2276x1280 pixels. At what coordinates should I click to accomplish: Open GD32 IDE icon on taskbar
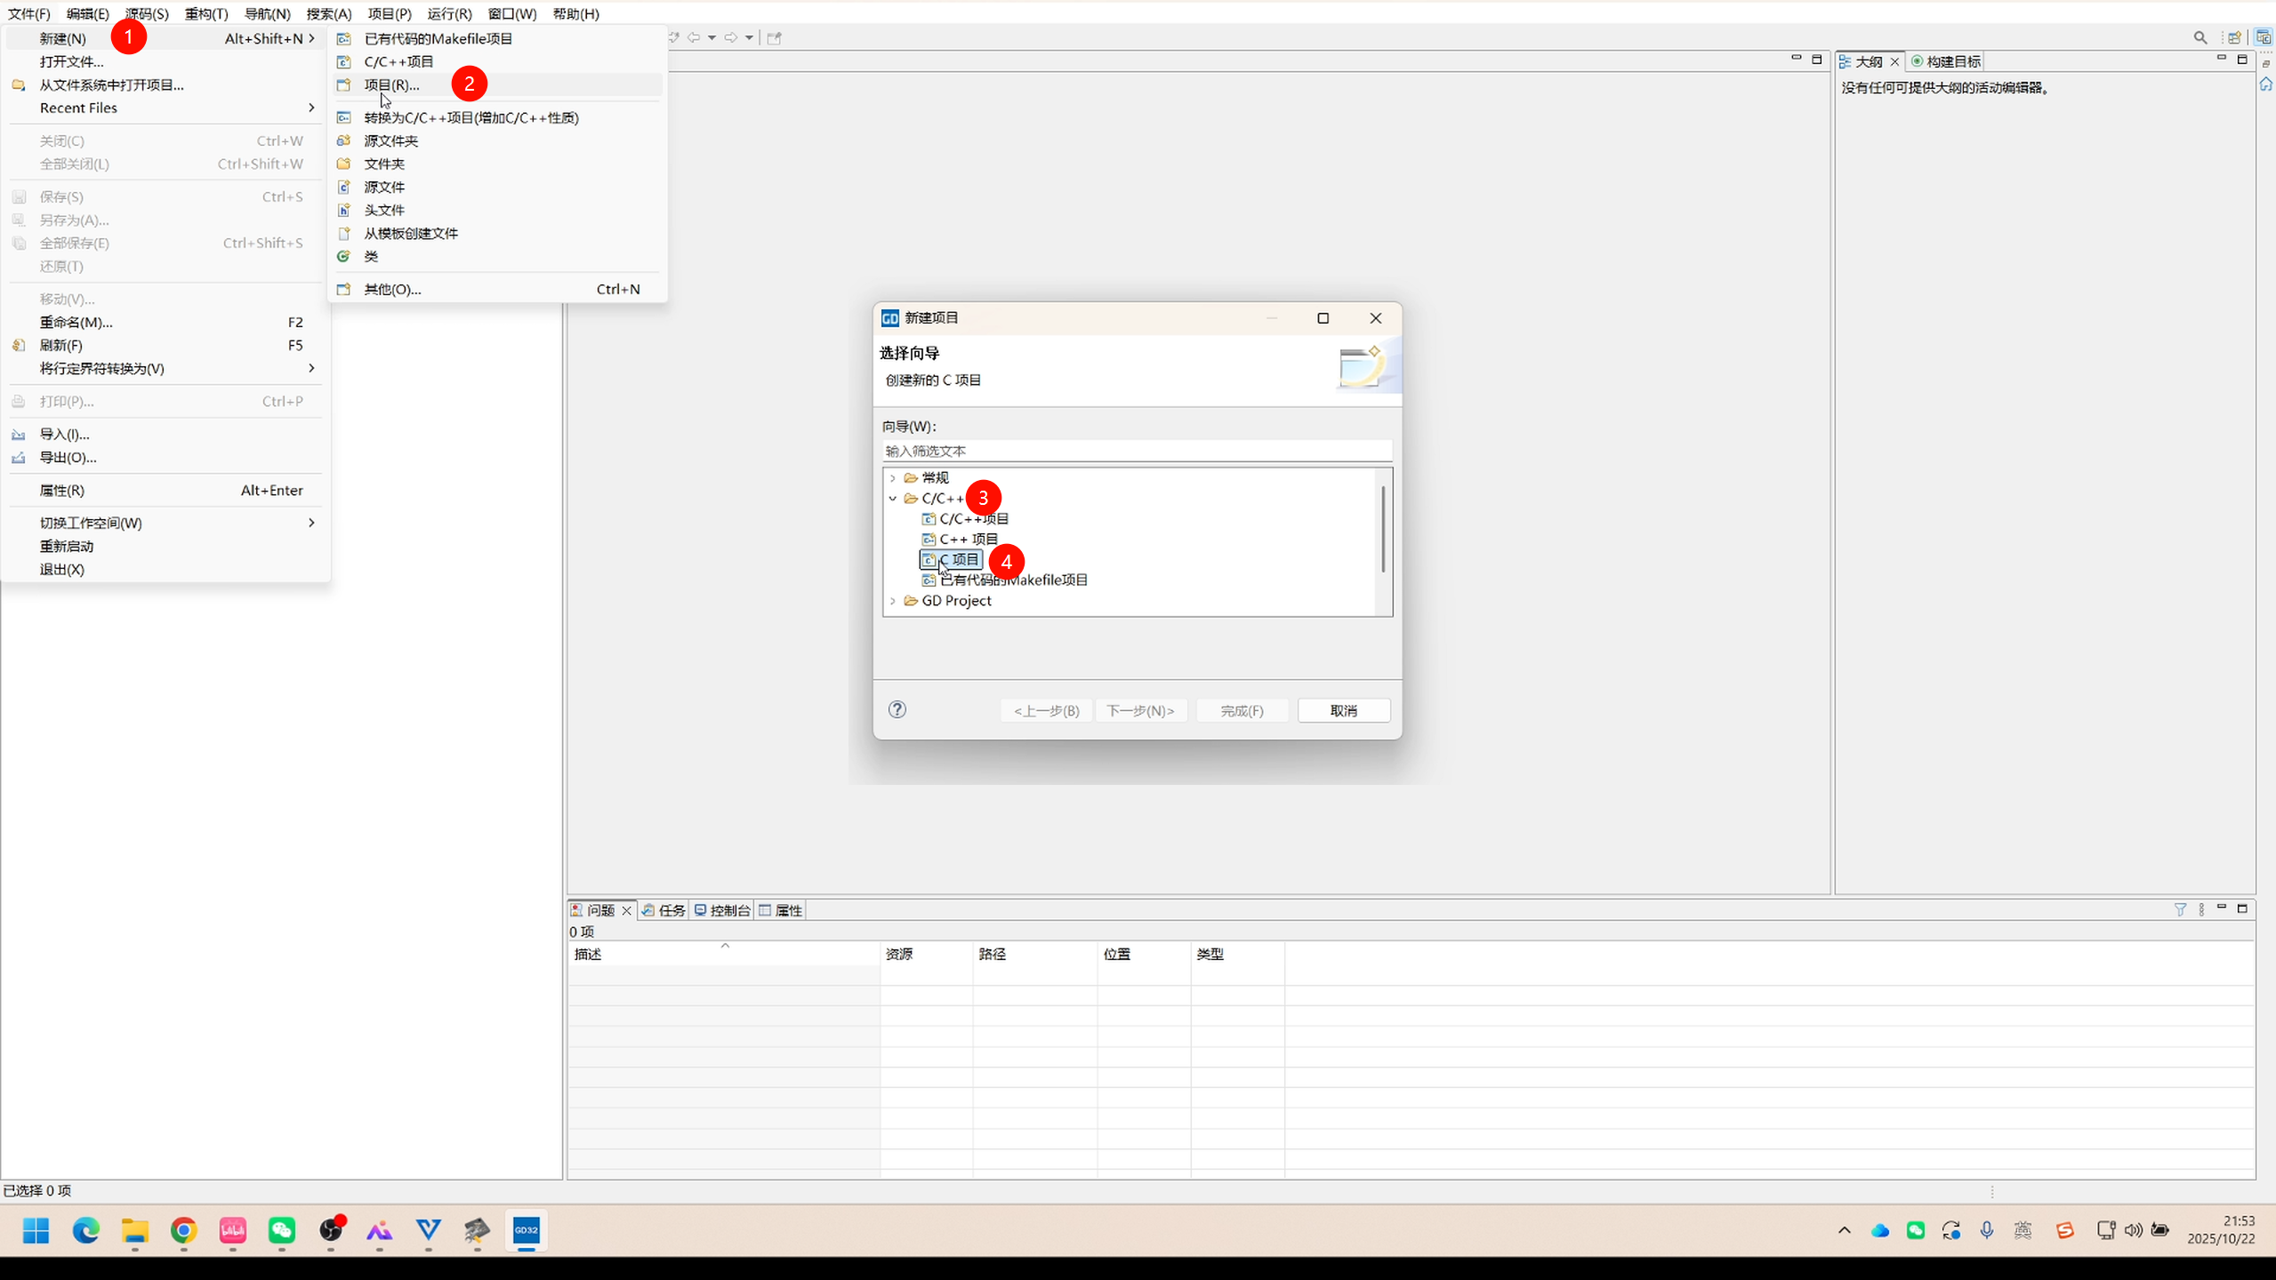[x=526, y=1230]
